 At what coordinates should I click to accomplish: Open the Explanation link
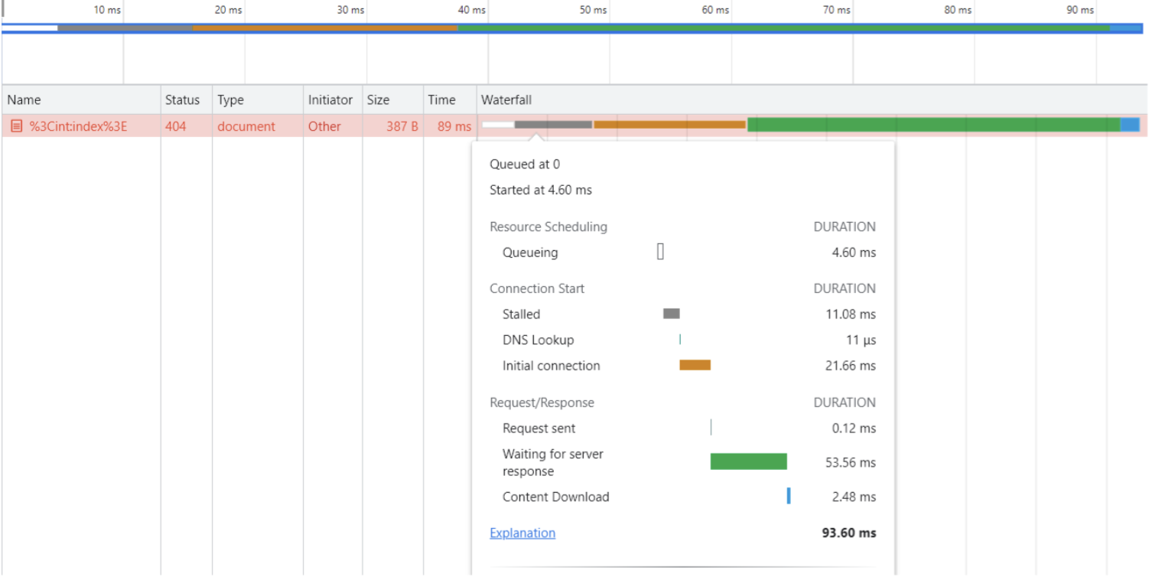(522, 533)
